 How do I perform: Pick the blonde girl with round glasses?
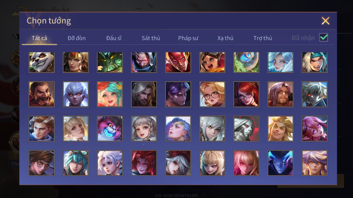212,94
